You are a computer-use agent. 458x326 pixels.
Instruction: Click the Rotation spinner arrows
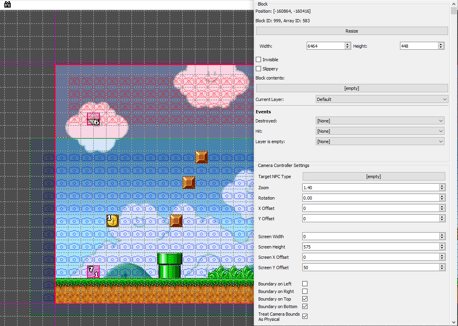tap(442, 198)
